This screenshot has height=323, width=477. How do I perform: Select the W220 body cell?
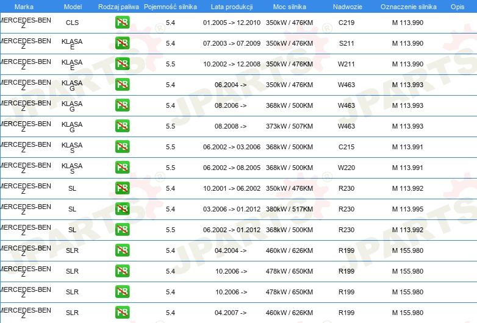tap(346, 168)
